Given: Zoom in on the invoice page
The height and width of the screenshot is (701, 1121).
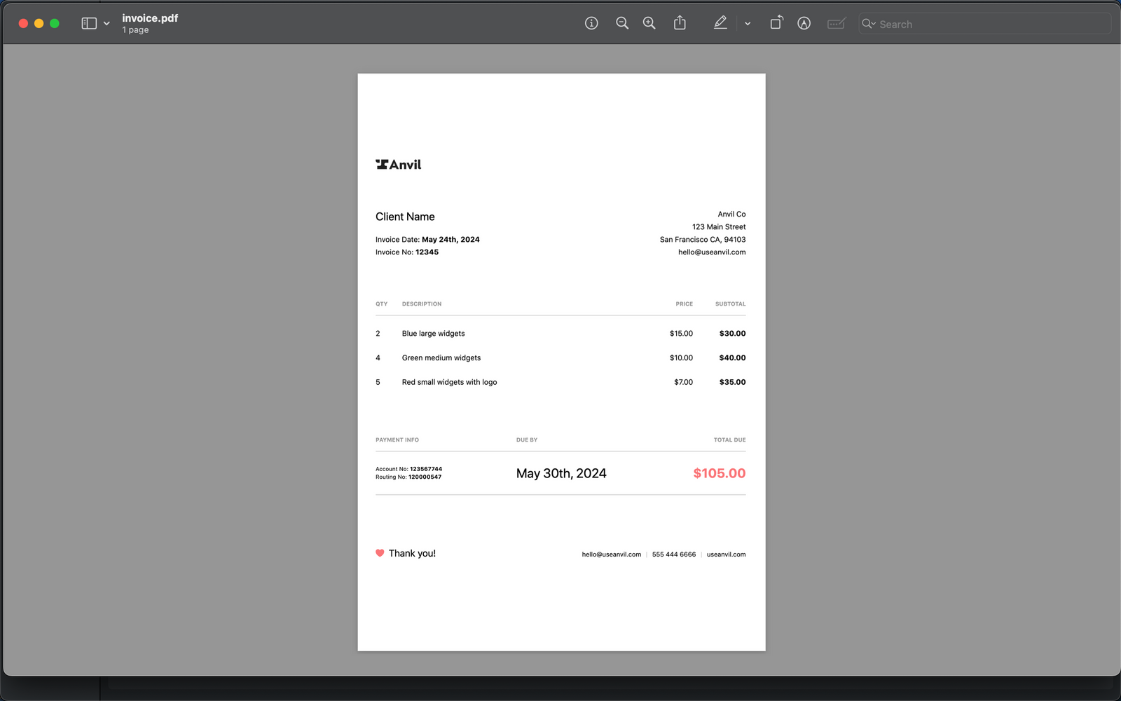Looking at the screenshot, I should pyautogui.click(x=649, y=23).
